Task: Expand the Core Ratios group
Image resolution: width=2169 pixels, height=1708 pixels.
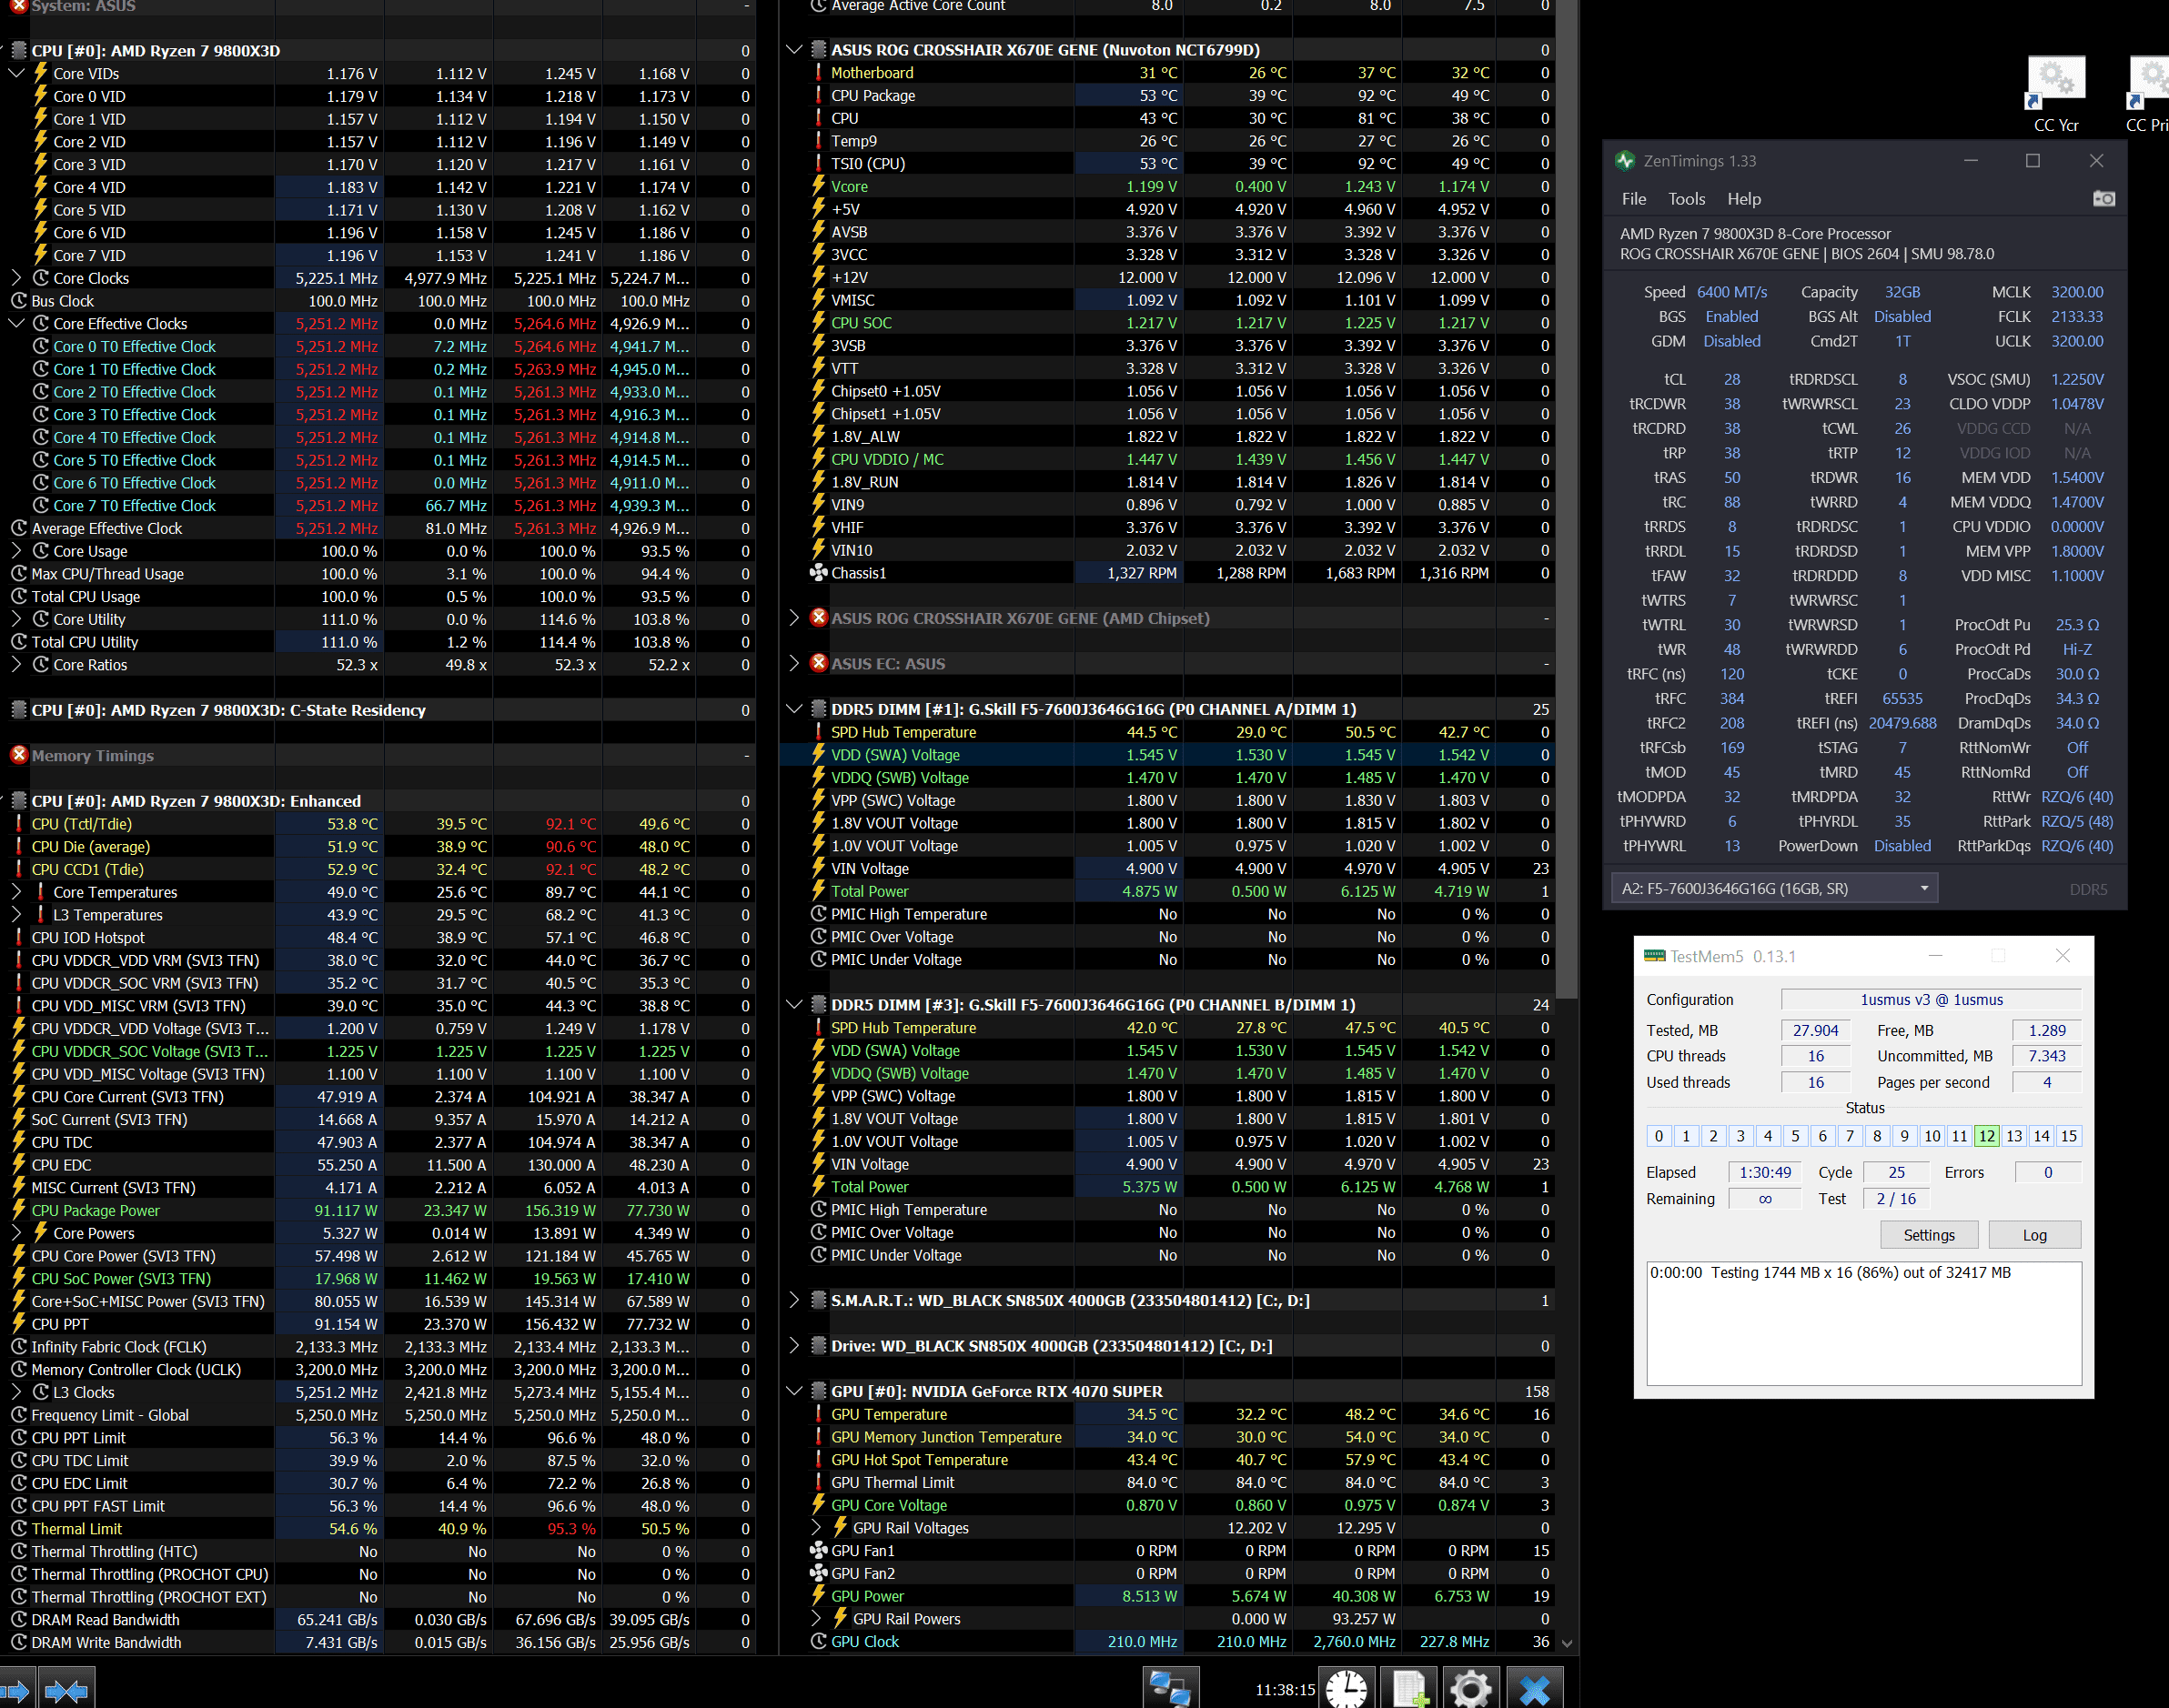Action: point(16,664)
